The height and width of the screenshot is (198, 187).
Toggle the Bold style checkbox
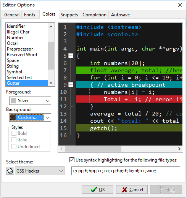(x=14, y=133)
